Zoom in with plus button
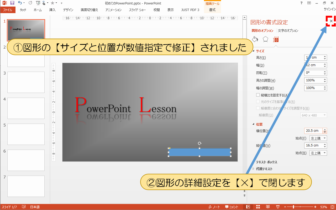 (x=315, y=207)
